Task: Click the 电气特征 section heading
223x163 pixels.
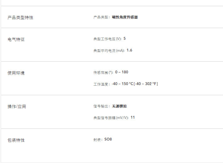Action: click(x=16, y=39)
